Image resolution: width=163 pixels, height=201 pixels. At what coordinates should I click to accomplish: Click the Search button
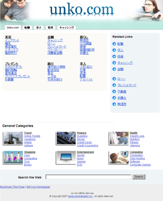click(x=139, y=177)
